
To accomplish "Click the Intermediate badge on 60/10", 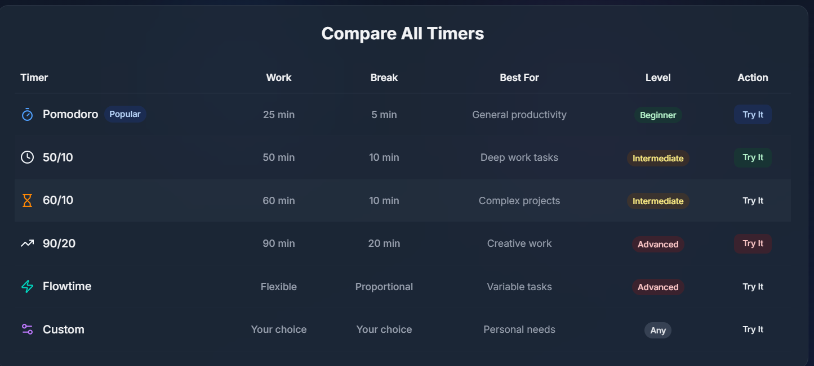I will click(657, 201).
